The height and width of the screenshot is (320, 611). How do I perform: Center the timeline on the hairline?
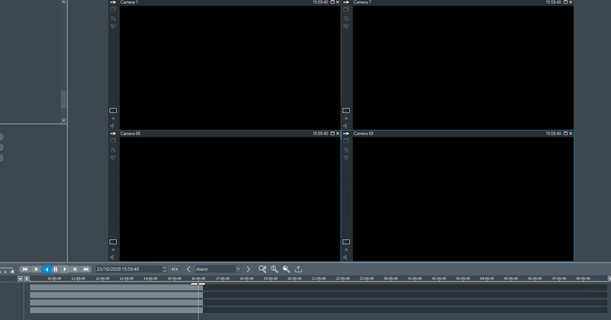click(174, 269)
